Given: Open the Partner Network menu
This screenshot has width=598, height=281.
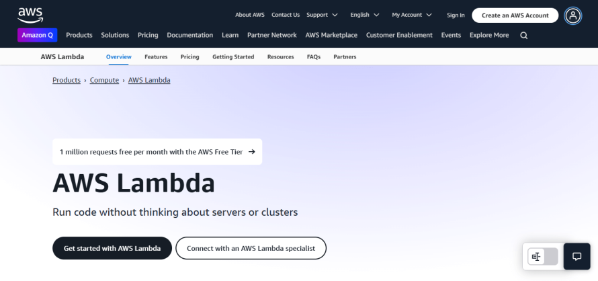Looking at the screenshot, I should click(272, 35).
